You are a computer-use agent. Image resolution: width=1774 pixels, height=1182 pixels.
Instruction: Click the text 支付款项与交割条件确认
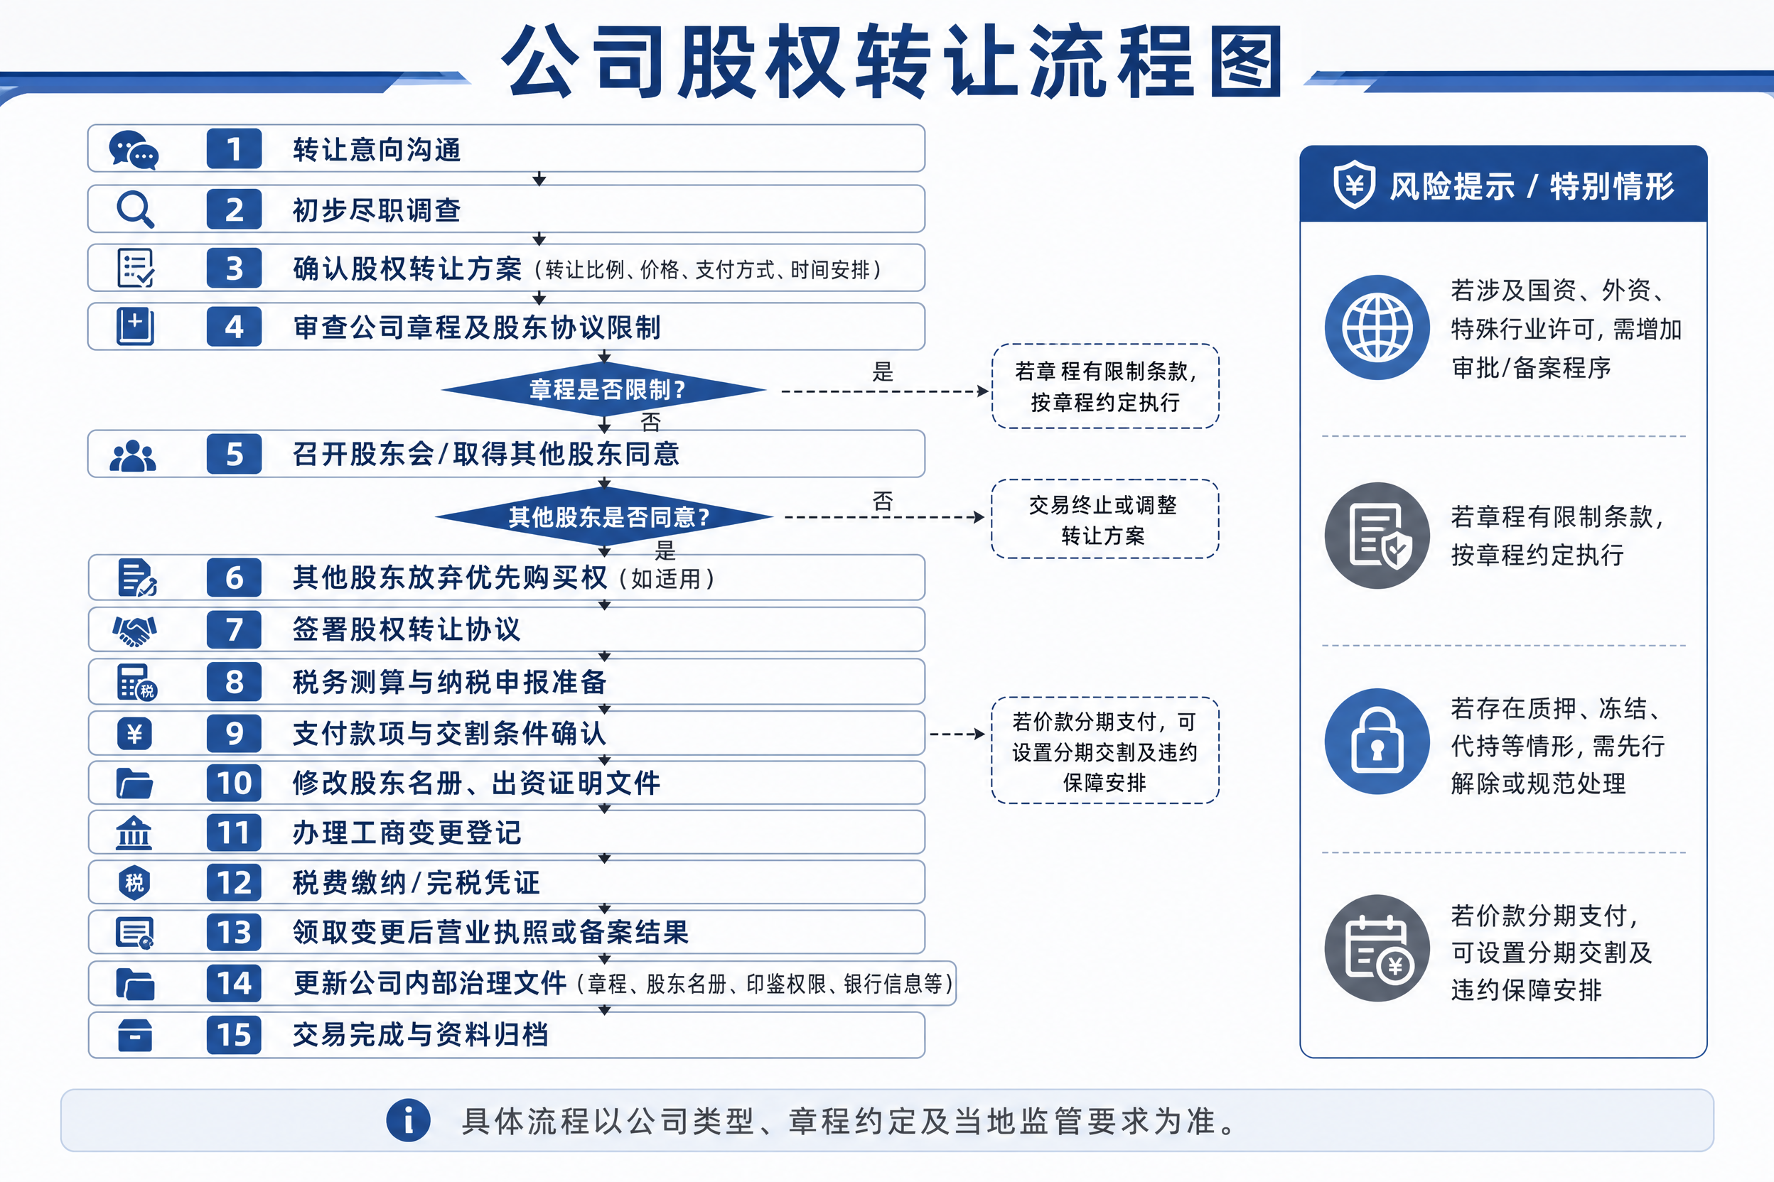click(x=449, y=734)
